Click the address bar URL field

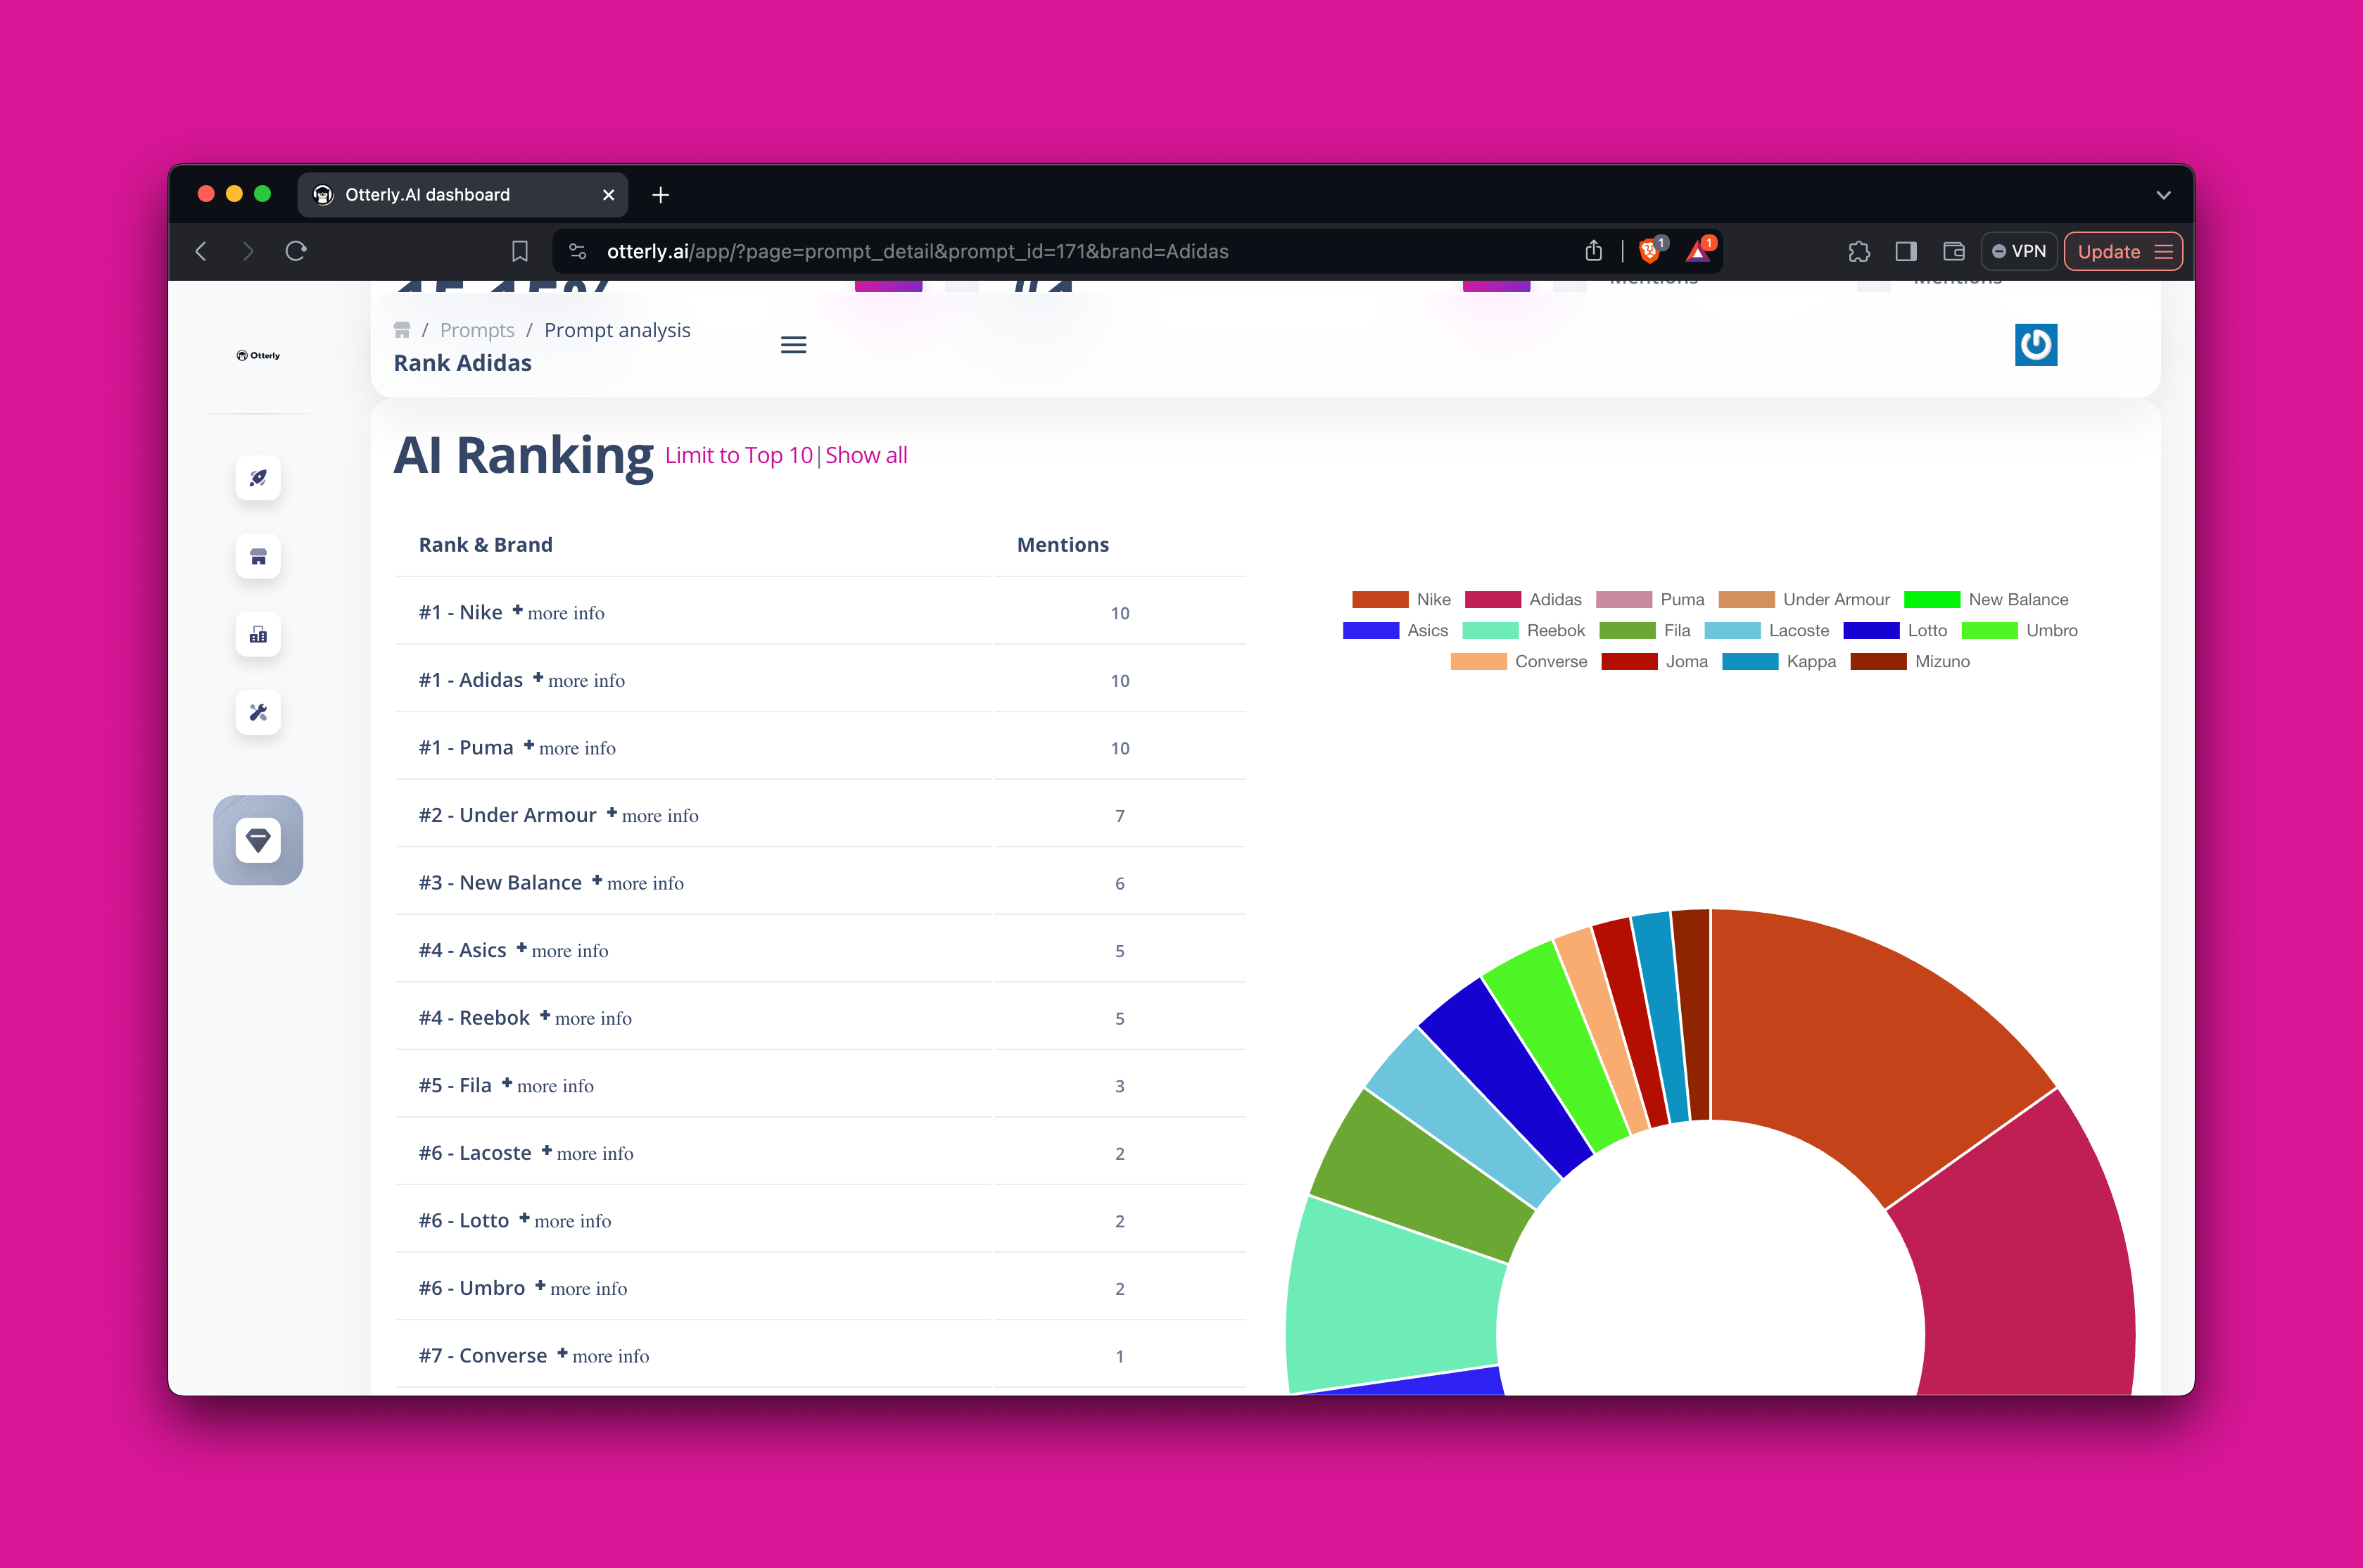(x=917, y=251)
